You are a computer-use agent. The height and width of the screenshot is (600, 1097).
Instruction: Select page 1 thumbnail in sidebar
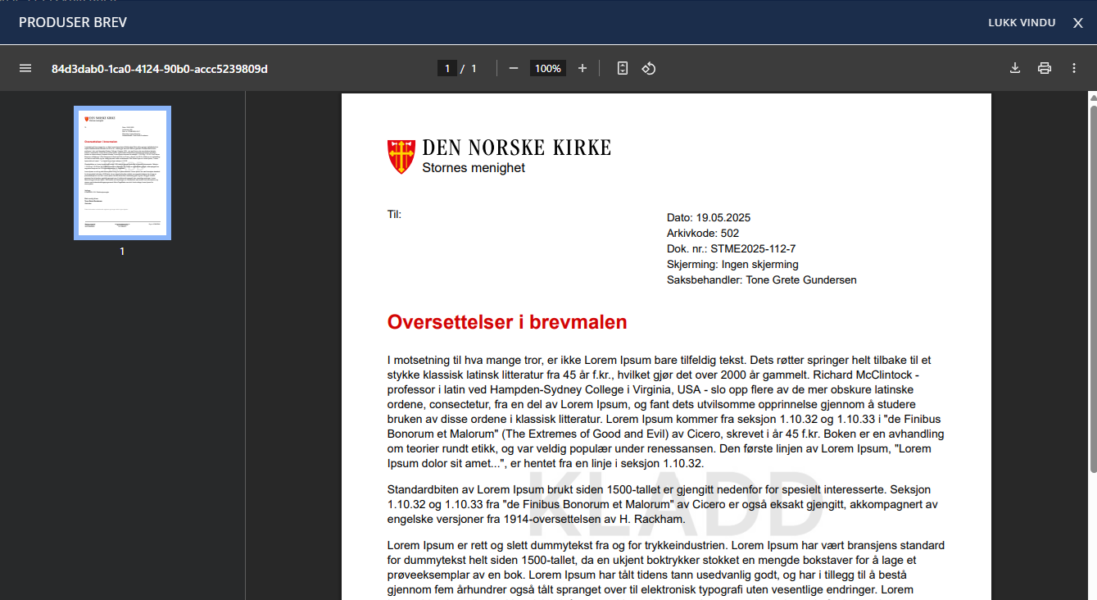click(x=122, y=173)
